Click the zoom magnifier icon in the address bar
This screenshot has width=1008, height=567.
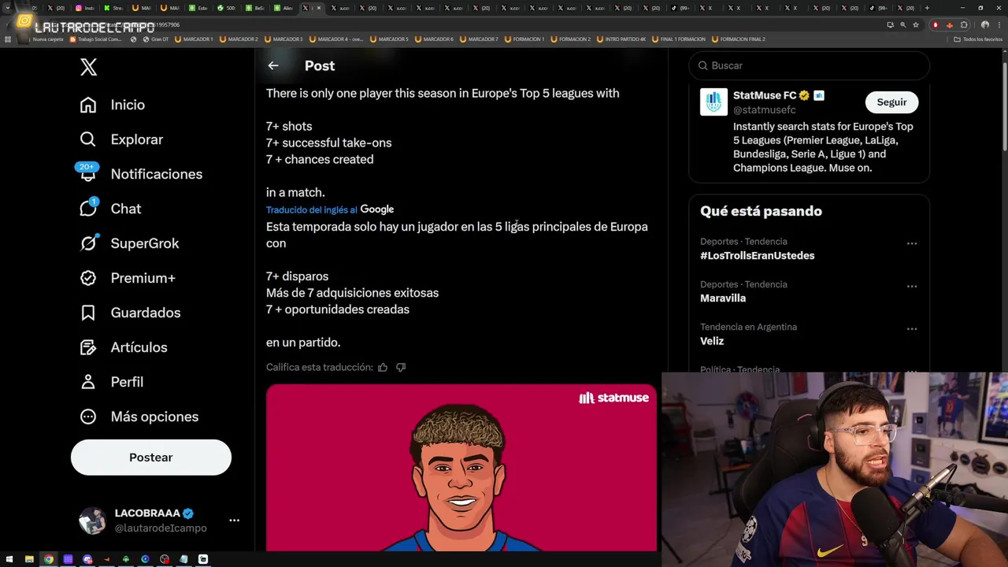click(902, 24)
